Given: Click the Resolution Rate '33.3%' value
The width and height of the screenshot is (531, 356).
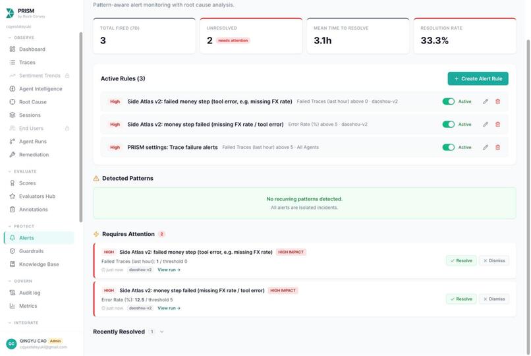Looking at the screenshot, I should 435,41.
